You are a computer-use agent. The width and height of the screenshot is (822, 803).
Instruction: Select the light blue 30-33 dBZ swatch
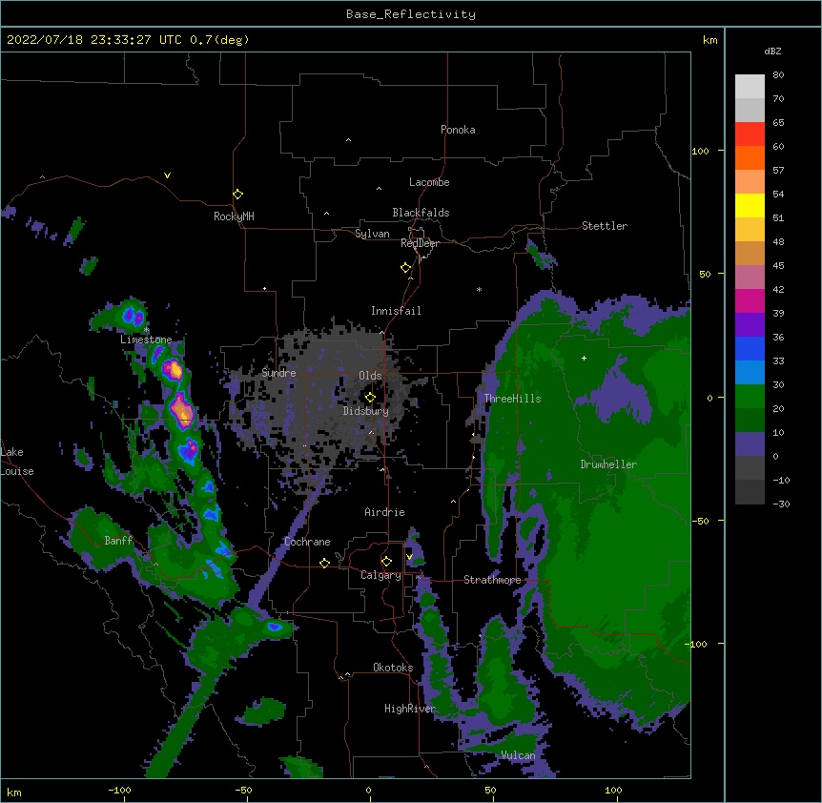pyautogui.click(x=750, y=373)
